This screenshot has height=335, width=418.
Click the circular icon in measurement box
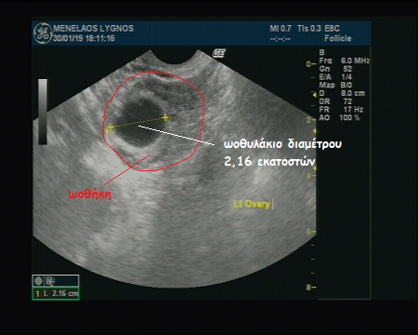coord(38,281)
